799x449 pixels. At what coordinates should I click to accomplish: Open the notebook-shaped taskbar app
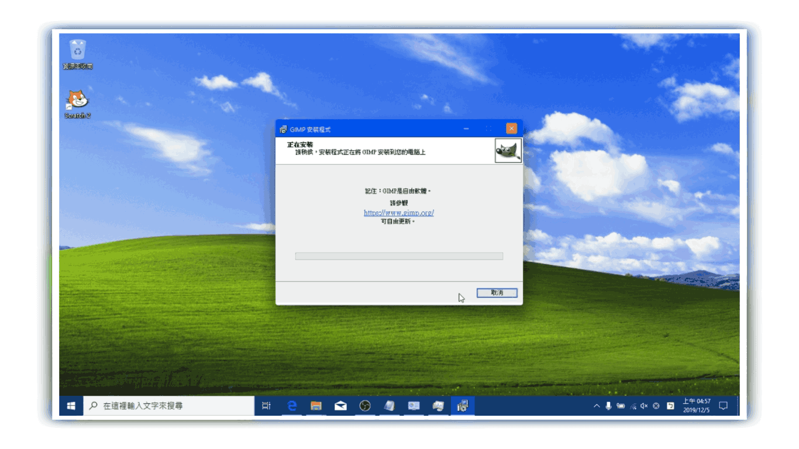[390, 406]
